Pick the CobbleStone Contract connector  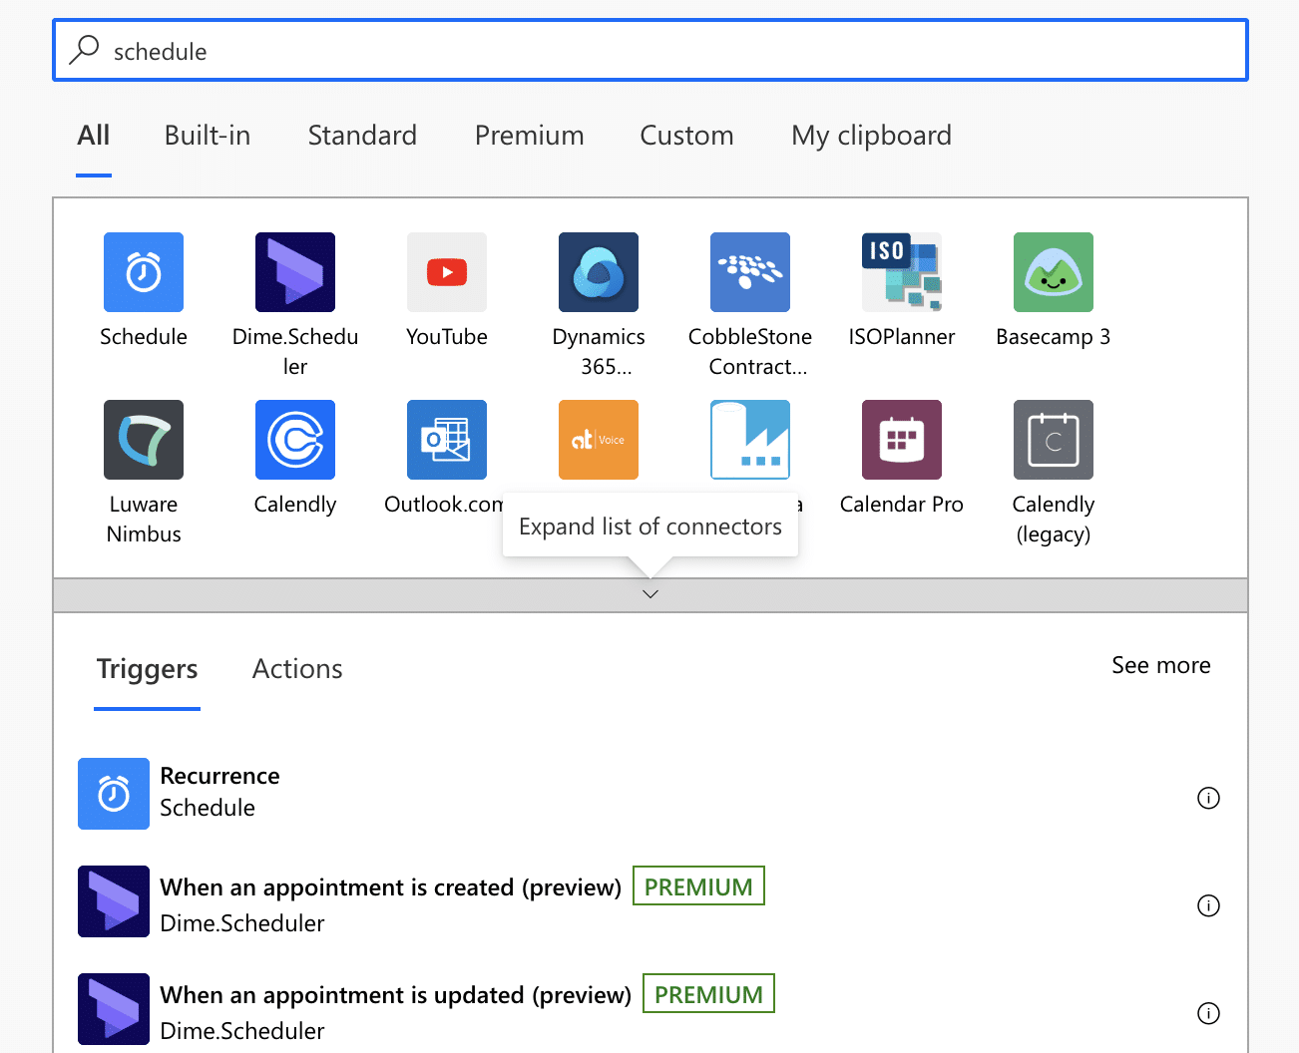[x=750, y=272]
